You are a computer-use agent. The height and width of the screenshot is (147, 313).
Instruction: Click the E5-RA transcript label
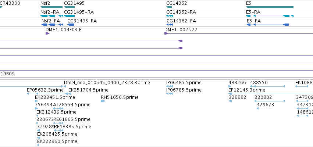click(253, 12)
